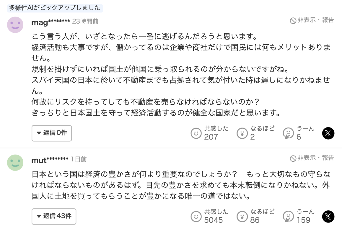Share mag's comment via the X icon

click(328, 133)
